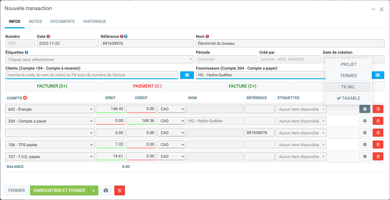Open the suppliers list icon button
This screenshot has height=200, width=390.
pos(378,75)
